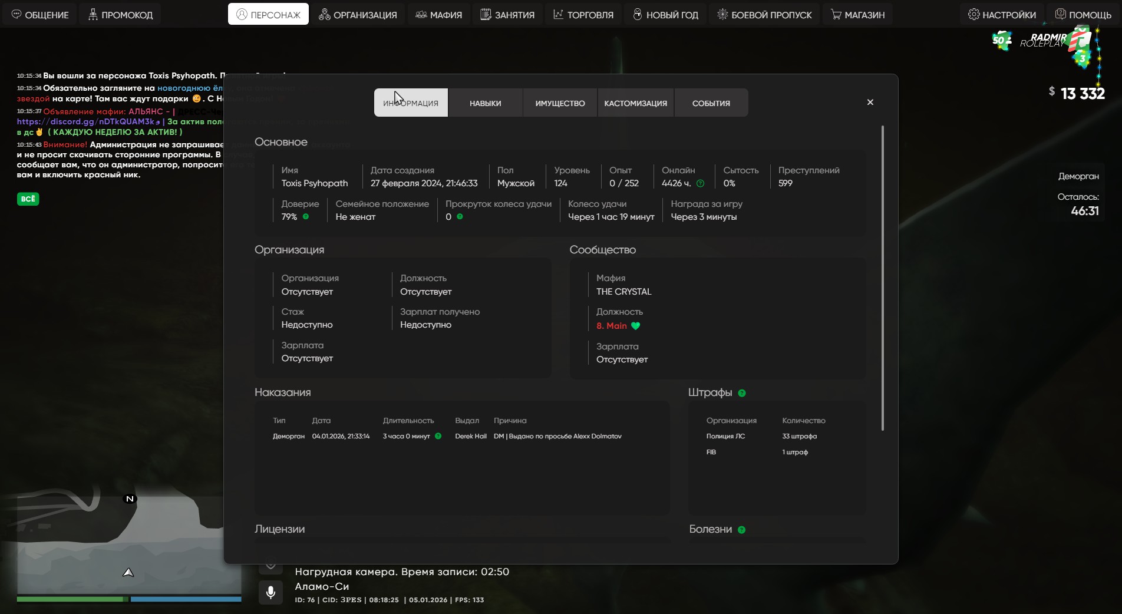Click the green heart next to 8. Main

635,326
